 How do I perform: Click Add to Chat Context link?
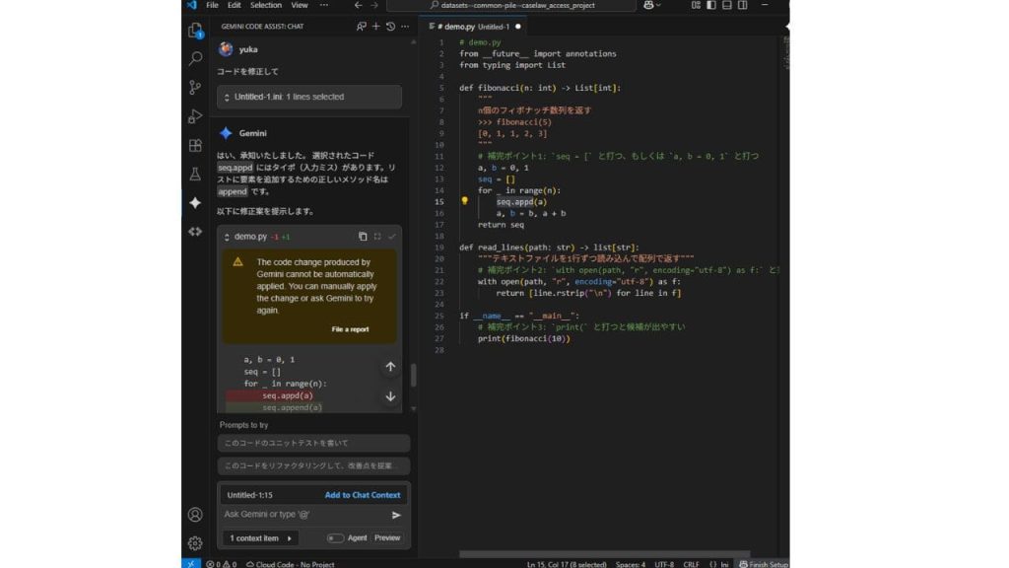click(x=363, y=495)
